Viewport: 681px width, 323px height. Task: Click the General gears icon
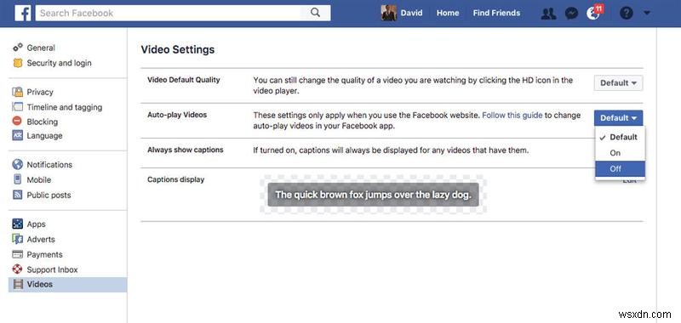[x=17, y=48]
